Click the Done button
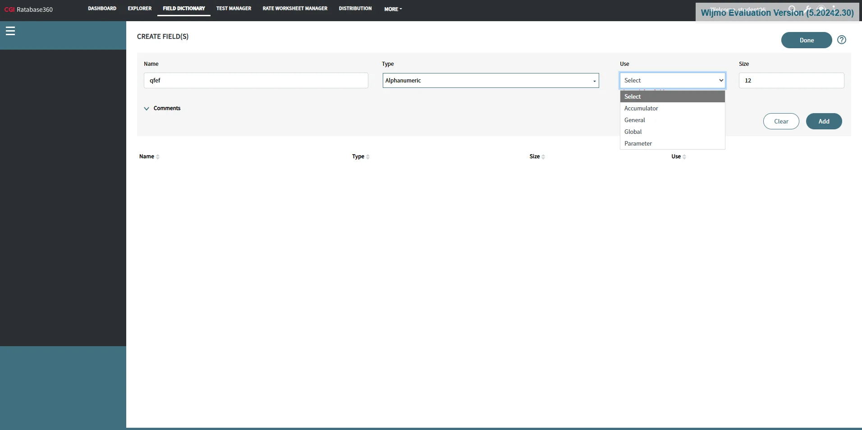This screenshot has width=862, height=430. coord(806,40)
